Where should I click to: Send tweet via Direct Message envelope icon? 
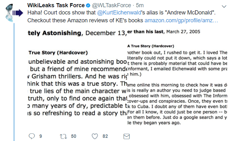point(126,137)
